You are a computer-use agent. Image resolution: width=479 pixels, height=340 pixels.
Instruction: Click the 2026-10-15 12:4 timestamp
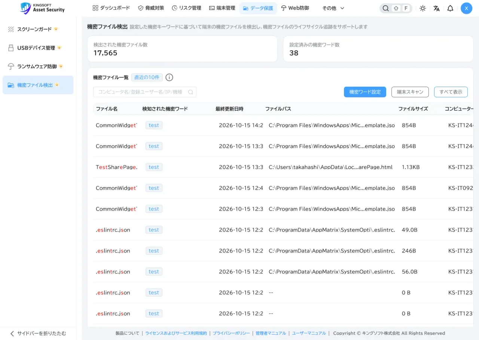241,188
